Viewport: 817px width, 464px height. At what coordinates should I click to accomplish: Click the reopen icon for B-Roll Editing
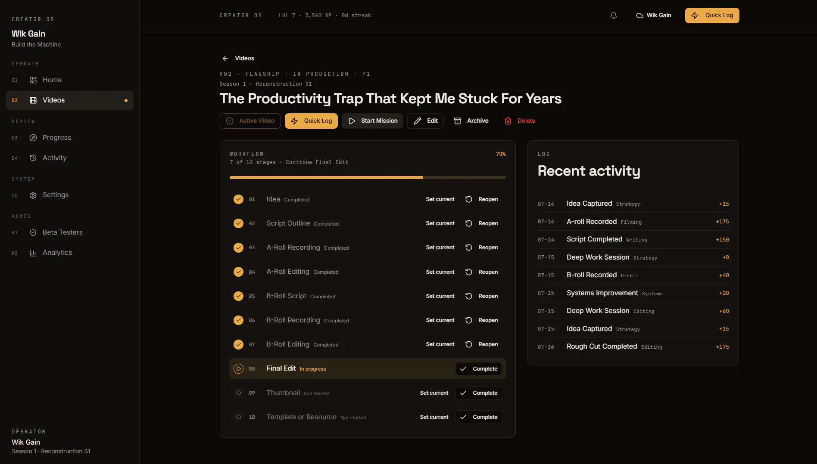[x=469, y=344]
